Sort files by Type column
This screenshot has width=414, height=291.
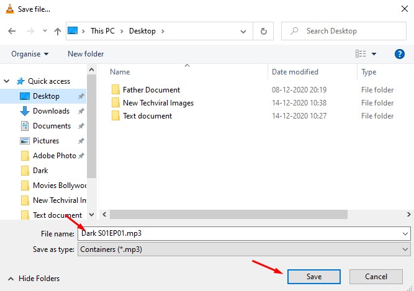point(369,72)
